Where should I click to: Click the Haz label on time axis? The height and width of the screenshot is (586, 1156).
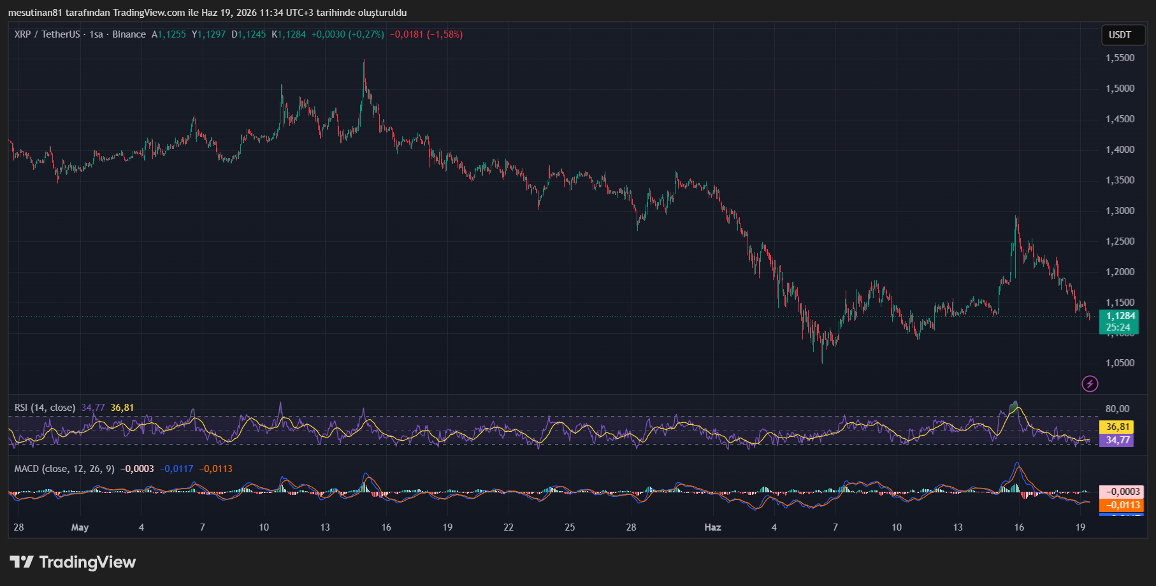(x=712, y=527)
